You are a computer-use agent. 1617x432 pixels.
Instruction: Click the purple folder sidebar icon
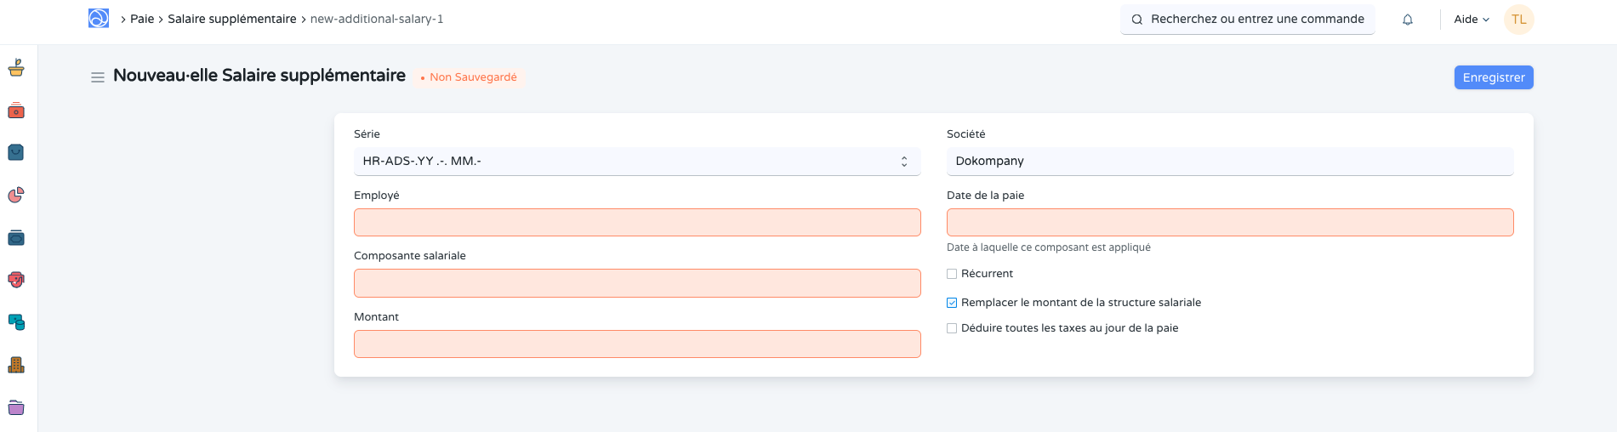[16, 407]
